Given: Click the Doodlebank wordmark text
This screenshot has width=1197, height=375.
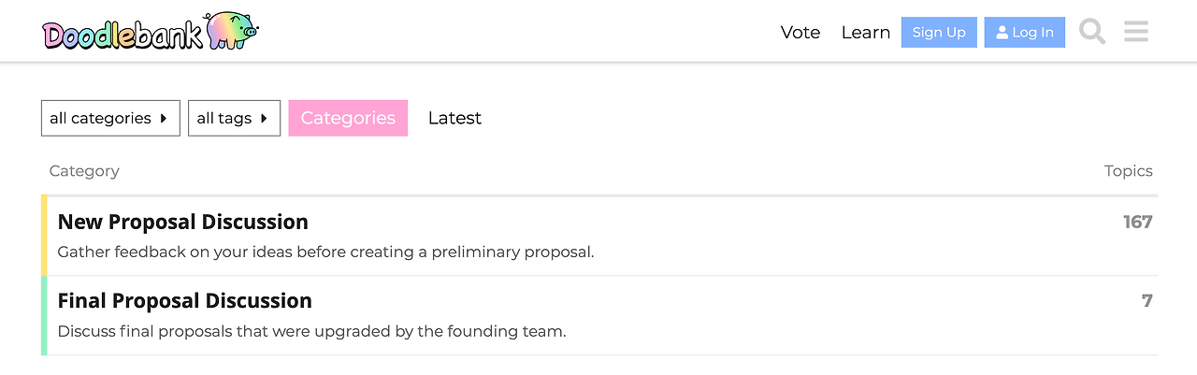Looking at the screenshot, I should pyautogui.click(x=122, y=36).
